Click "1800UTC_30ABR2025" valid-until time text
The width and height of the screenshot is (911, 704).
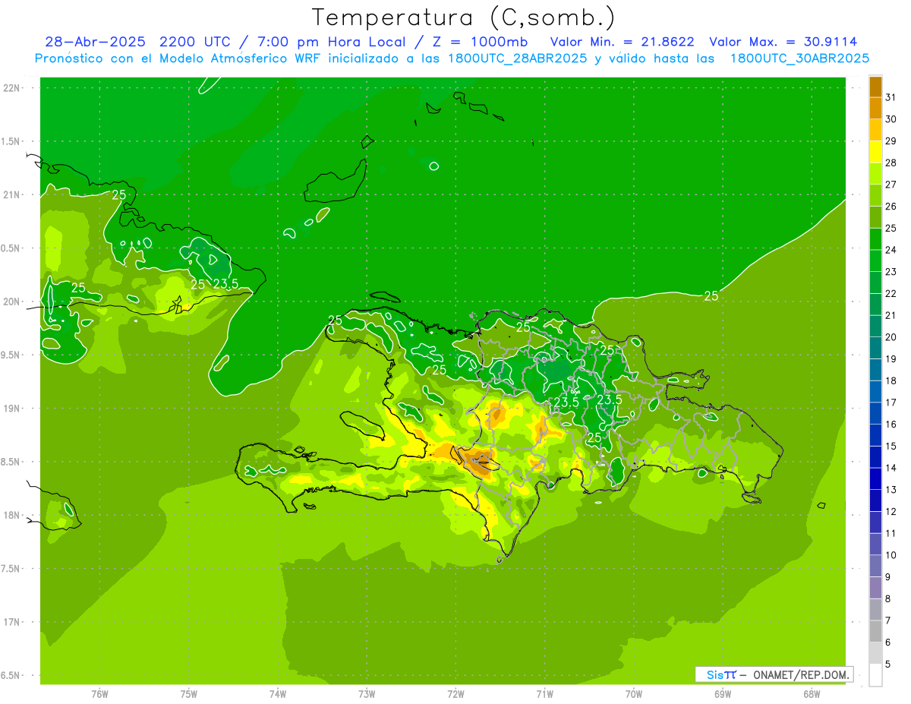[x=799, y=58]
